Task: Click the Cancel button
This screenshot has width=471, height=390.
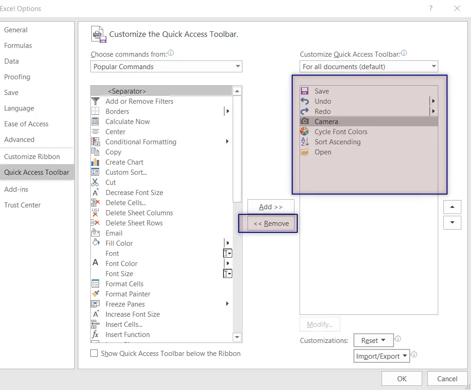Action: tap(447, 378)
